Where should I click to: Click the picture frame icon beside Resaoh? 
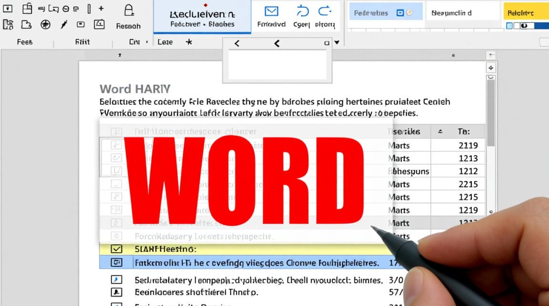point(99,24)
